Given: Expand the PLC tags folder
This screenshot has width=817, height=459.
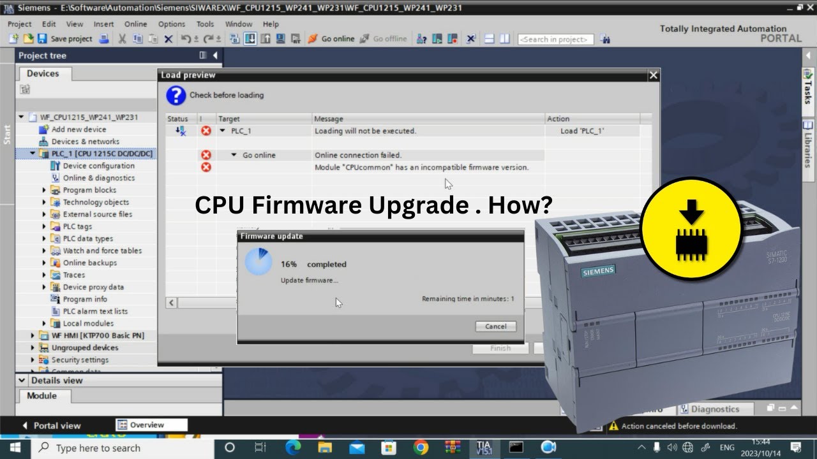Looking at the screenshot, I should pos(45,226).
